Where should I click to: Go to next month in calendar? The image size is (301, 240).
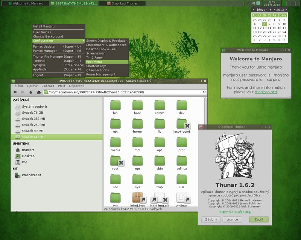(x=271, y=10)
